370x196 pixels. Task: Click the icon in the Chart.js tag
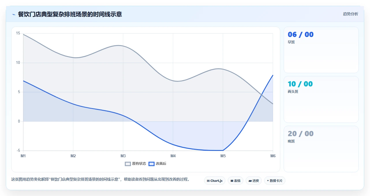[x=208, y=181]
